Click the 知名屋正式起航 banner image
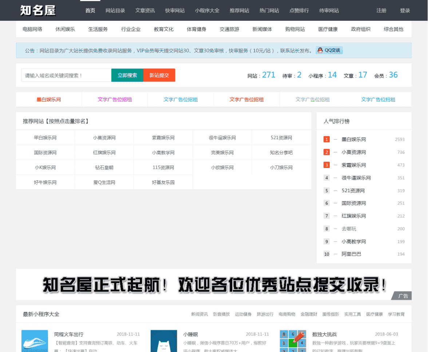This screenshot has width=428, height=352. point(214,285)
